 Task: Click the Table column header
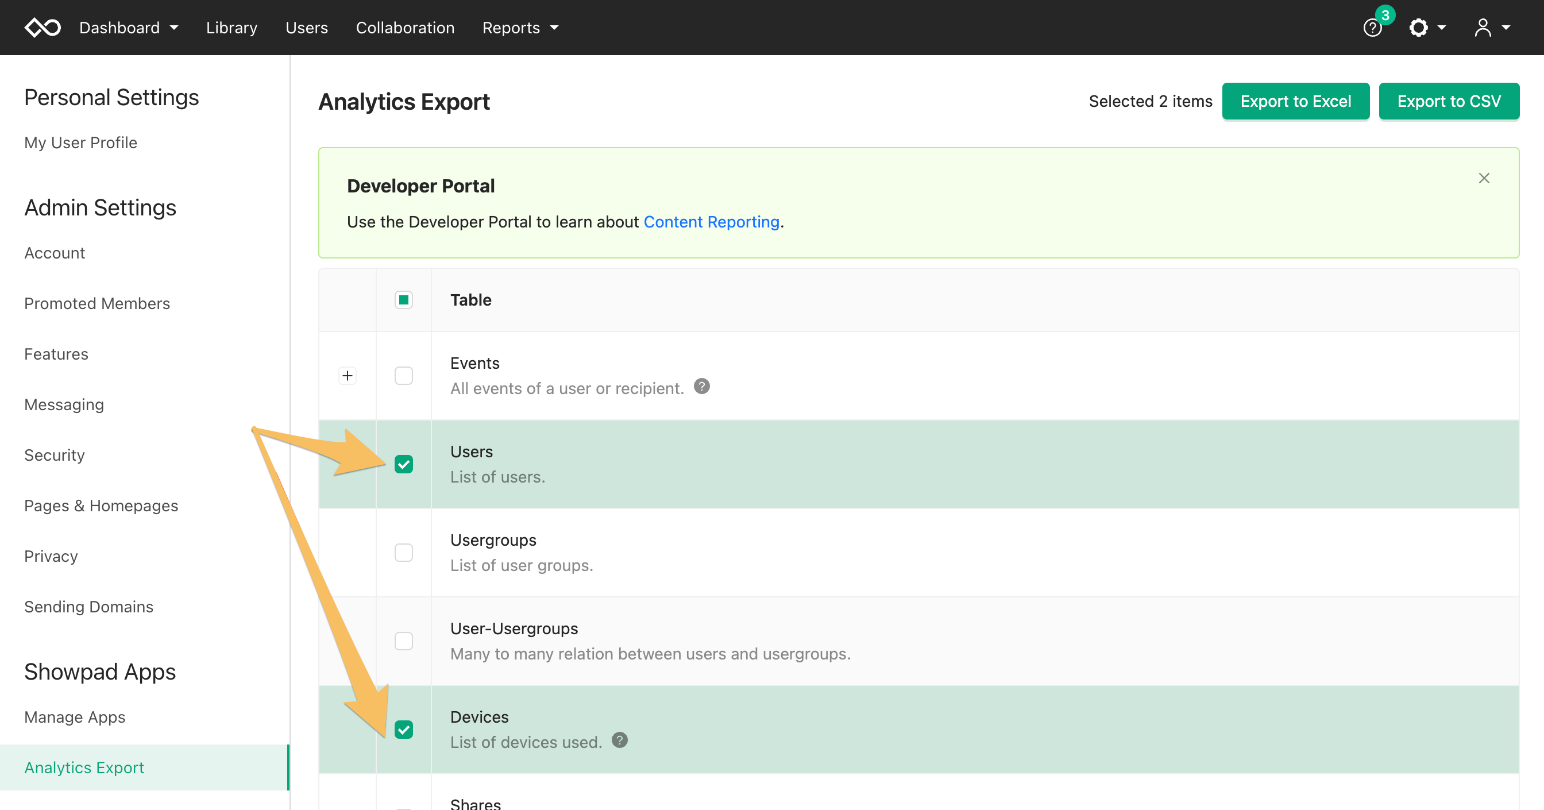[471, 300]
